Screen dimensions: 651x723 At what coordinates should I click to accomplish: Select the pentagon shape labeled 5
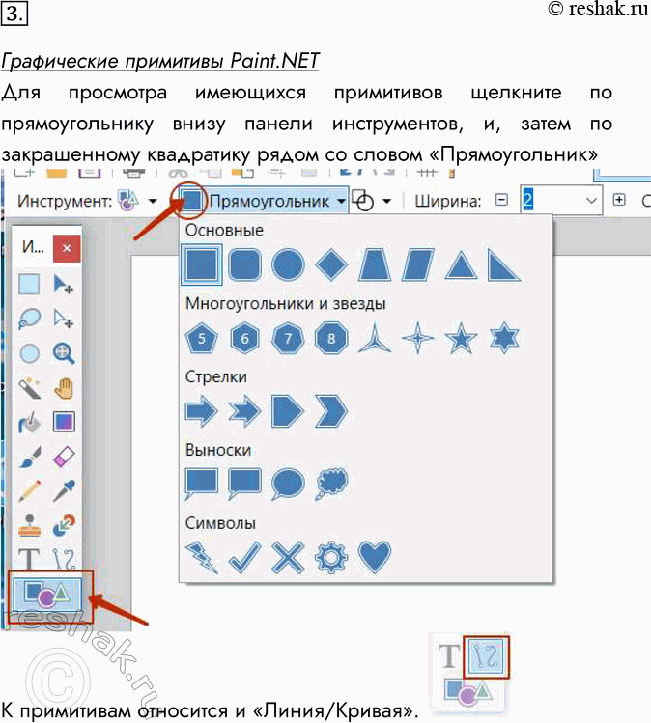(x=201, y=338)
